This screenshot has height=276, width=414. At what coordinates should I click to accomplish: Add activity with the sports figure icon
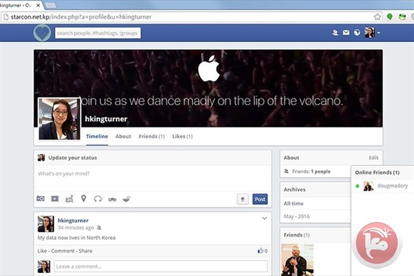point(69,199)
